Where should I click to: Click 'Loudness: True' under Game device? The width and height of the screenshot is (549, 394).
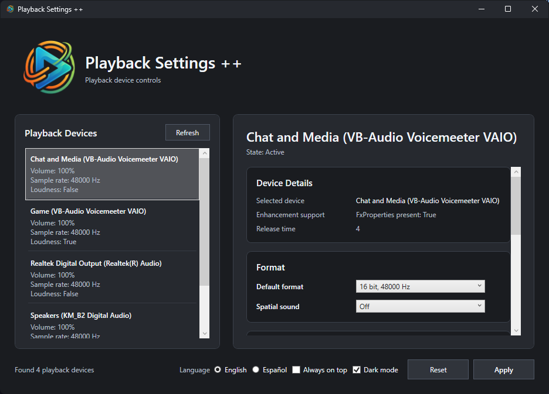[53, 242]
